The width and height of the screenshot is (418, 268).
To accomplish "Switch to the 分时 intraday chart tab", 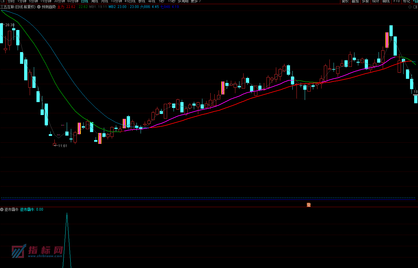I will [x=11, y=1].
